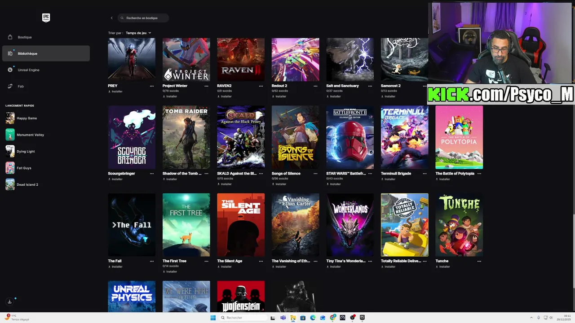Open the three-dot menu for Shadow of the Tomb Raider

pos(206,174)
